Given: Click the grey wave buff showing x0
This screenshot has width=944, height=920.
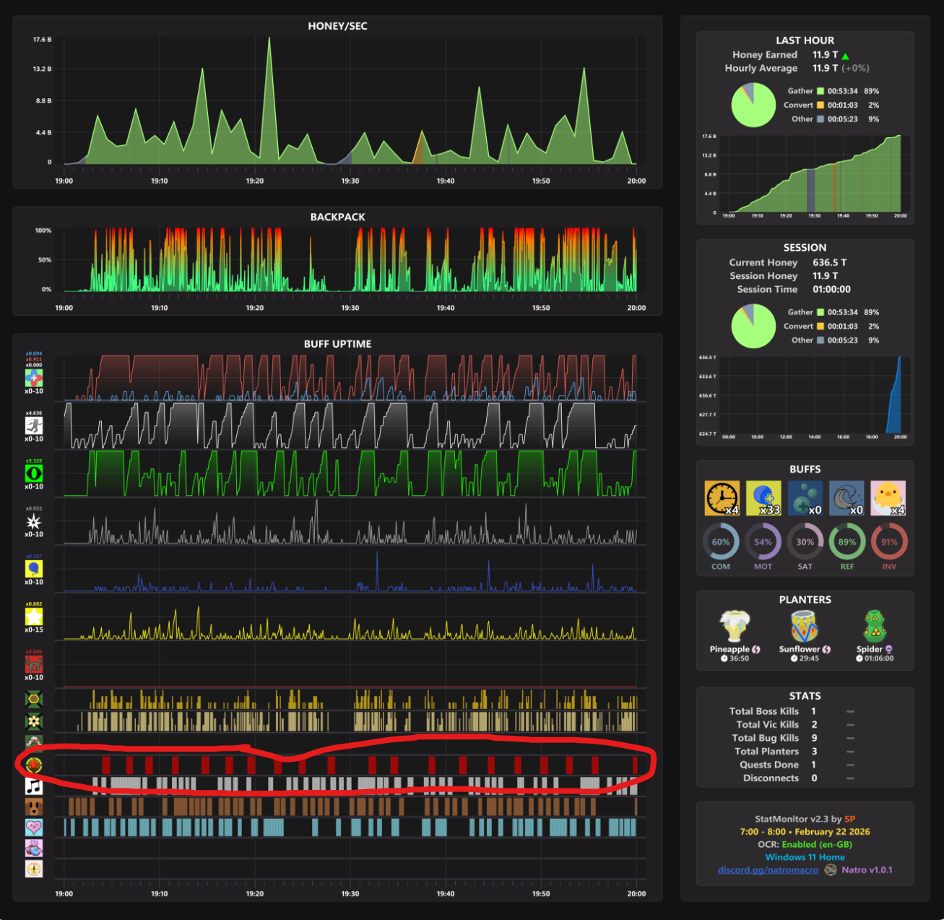Looking at the screenshot, I should (x=846, y=498).
